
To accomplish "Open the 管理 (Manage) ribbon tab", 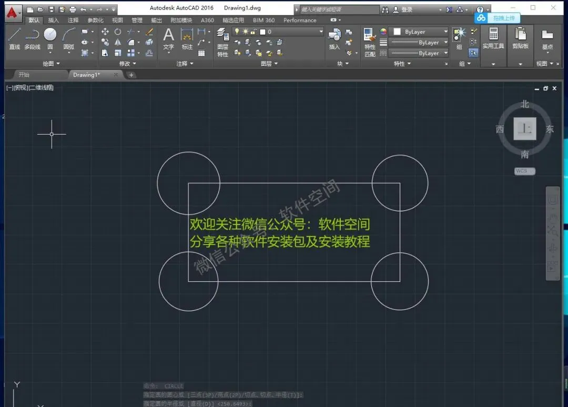I will (137, 21).
